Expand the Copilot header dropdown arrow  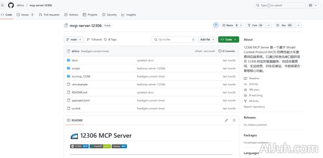tap(316, 5)
